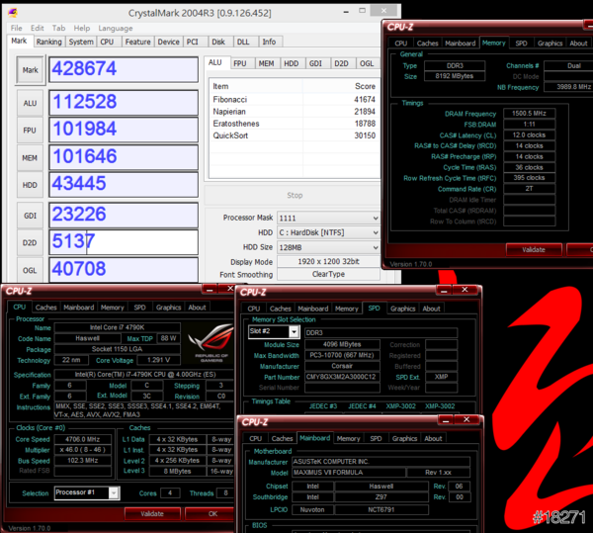Open the Language menu in CrystalMark
593x533 pixels.
(116, 28)
